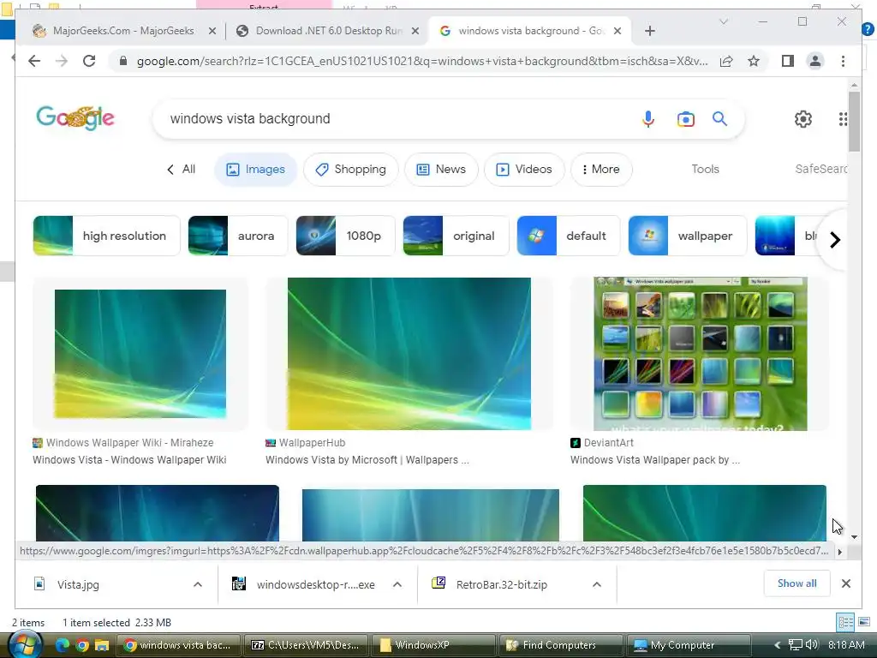Expand options for windowsdesktop-r....exe download
The image size is (877, 658).
click(397, 584)
